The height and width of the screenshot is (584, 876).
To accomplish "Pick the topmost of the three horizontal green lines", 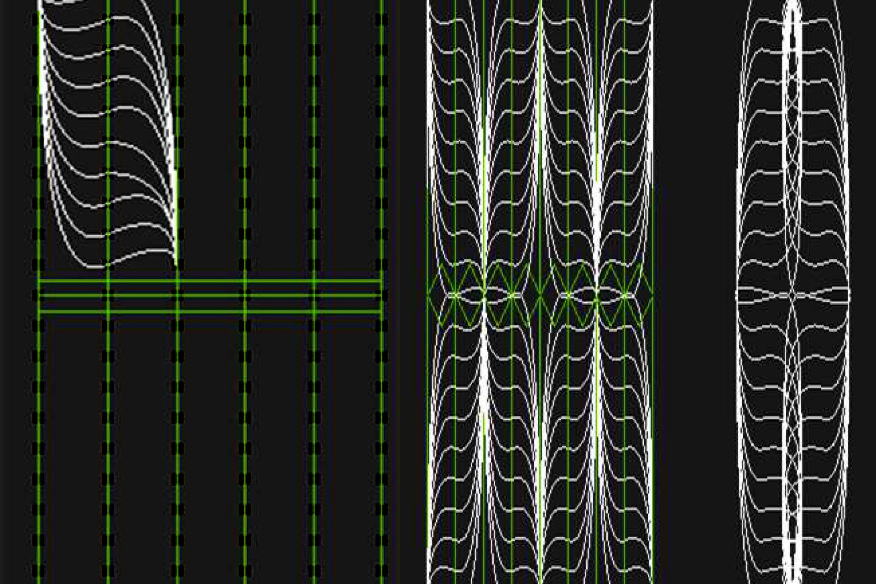I will 210,281.
